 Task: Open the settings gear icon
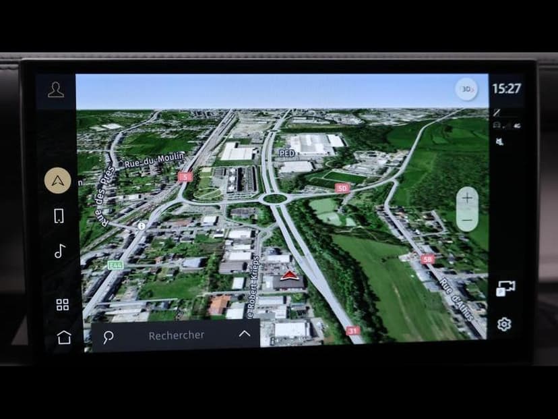pos(504,325)
